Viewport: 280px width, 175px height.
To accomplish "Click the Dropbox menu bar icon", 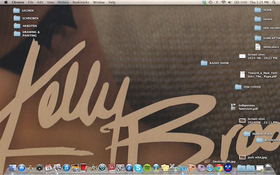I will (204, 3).
